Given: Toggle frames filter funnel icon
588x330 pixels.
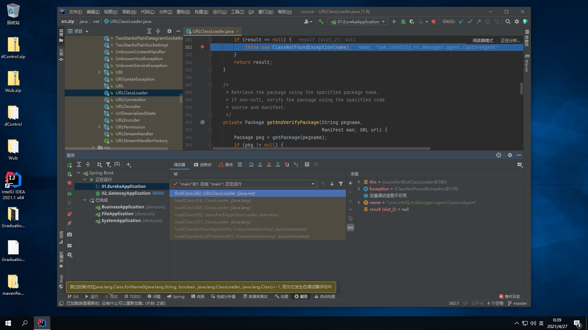Looking at the screenshot, I should (x=341, y=184).
